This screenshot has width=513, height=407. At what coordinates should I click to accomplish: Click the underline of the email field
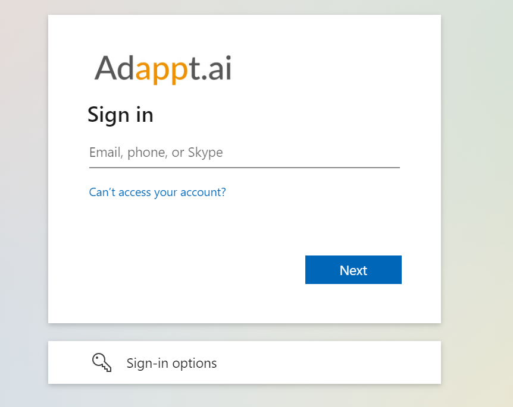(244, 168)
